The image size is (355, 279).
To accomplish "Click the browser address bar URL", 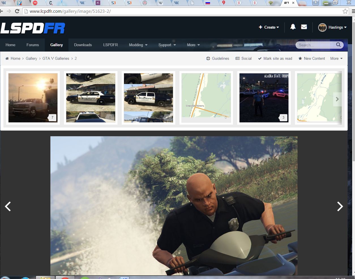I will 70,11.
